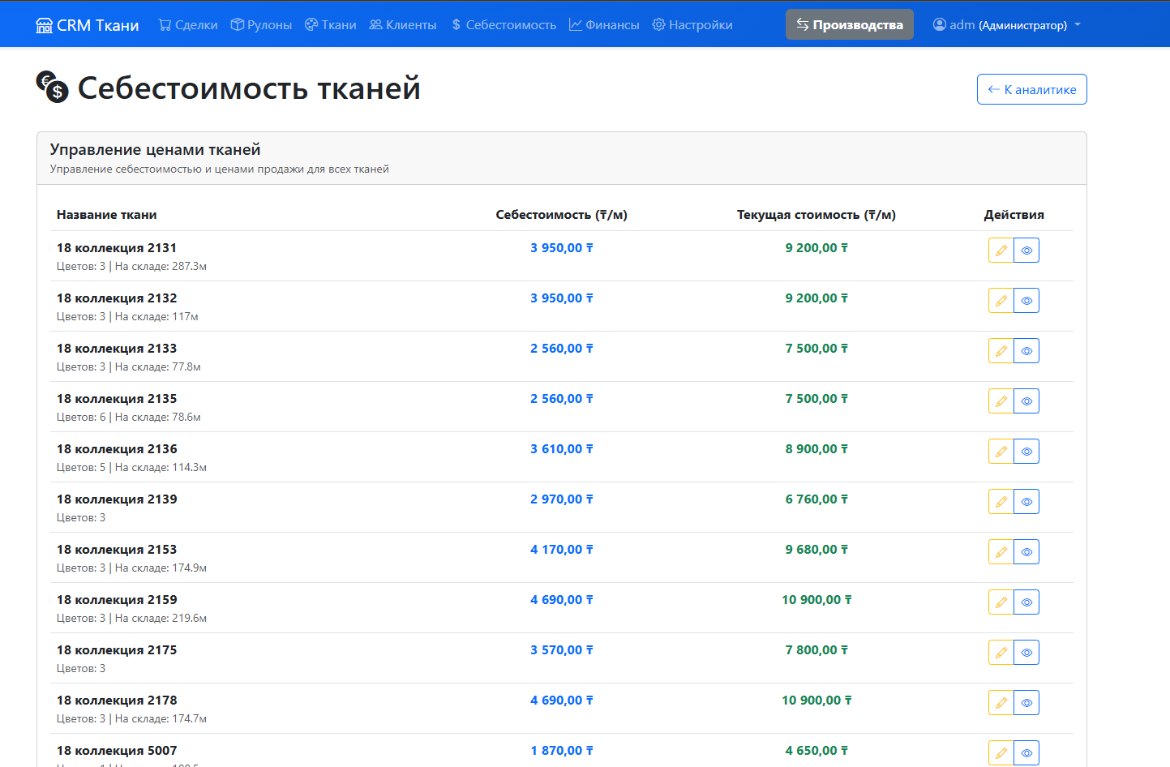Select the 18 коллекция 2159 fabric name
The width and height of the screenshot is (1170, 767).
(117, 600)
